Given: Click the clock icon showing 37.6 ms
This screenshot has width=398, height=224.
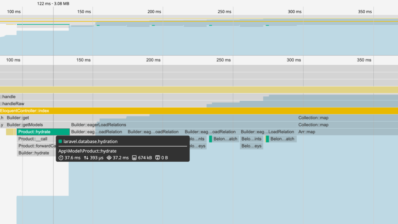Looking at the screenshot, I should [x=61, y=158].
